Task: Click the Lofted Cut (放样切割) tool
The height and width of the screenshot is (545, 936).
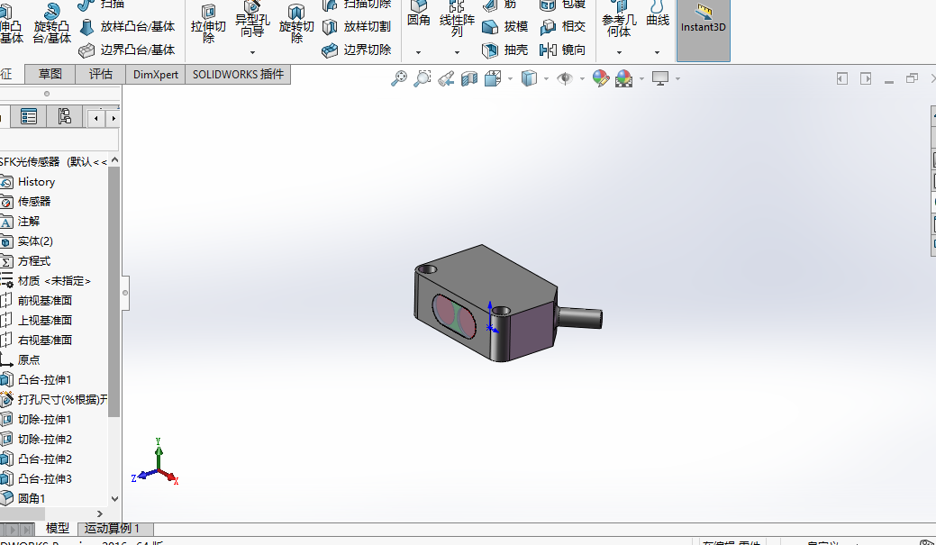Action: 357,26
